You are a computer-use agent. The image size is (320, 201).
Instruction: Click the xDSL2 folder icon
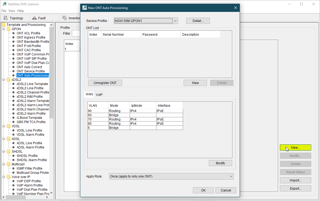pos(8,80)
